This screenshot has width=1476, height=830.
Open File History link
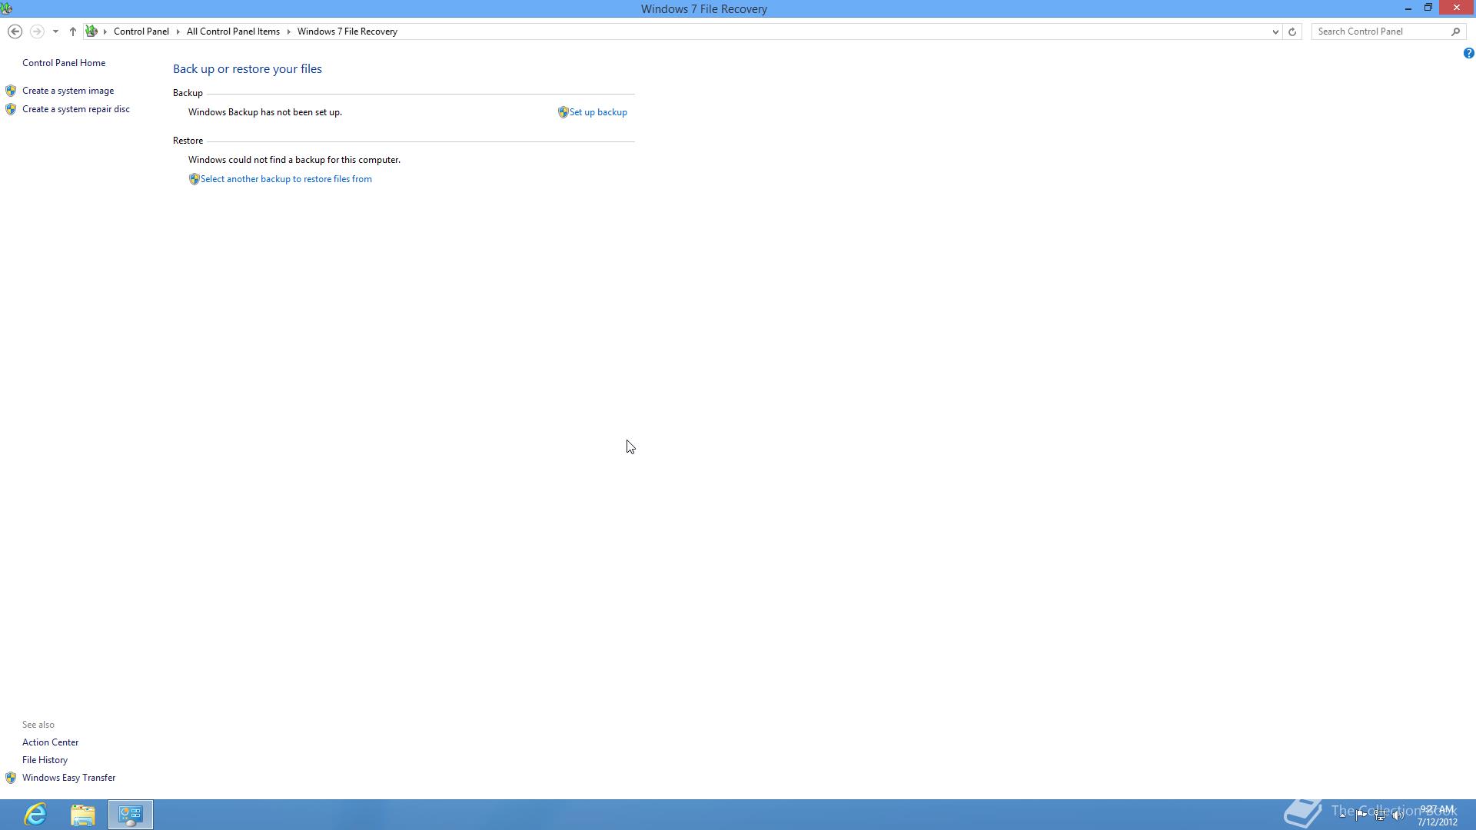pyautogui.click(x=45, y=760)
